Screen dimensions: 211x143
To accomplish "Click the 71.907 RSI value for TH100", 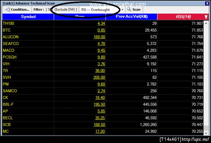I will [x=197, y=24].
